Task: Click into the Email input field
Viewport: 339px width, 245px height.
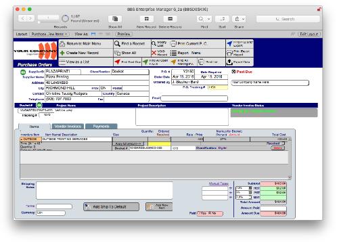Action: (194, 98)
